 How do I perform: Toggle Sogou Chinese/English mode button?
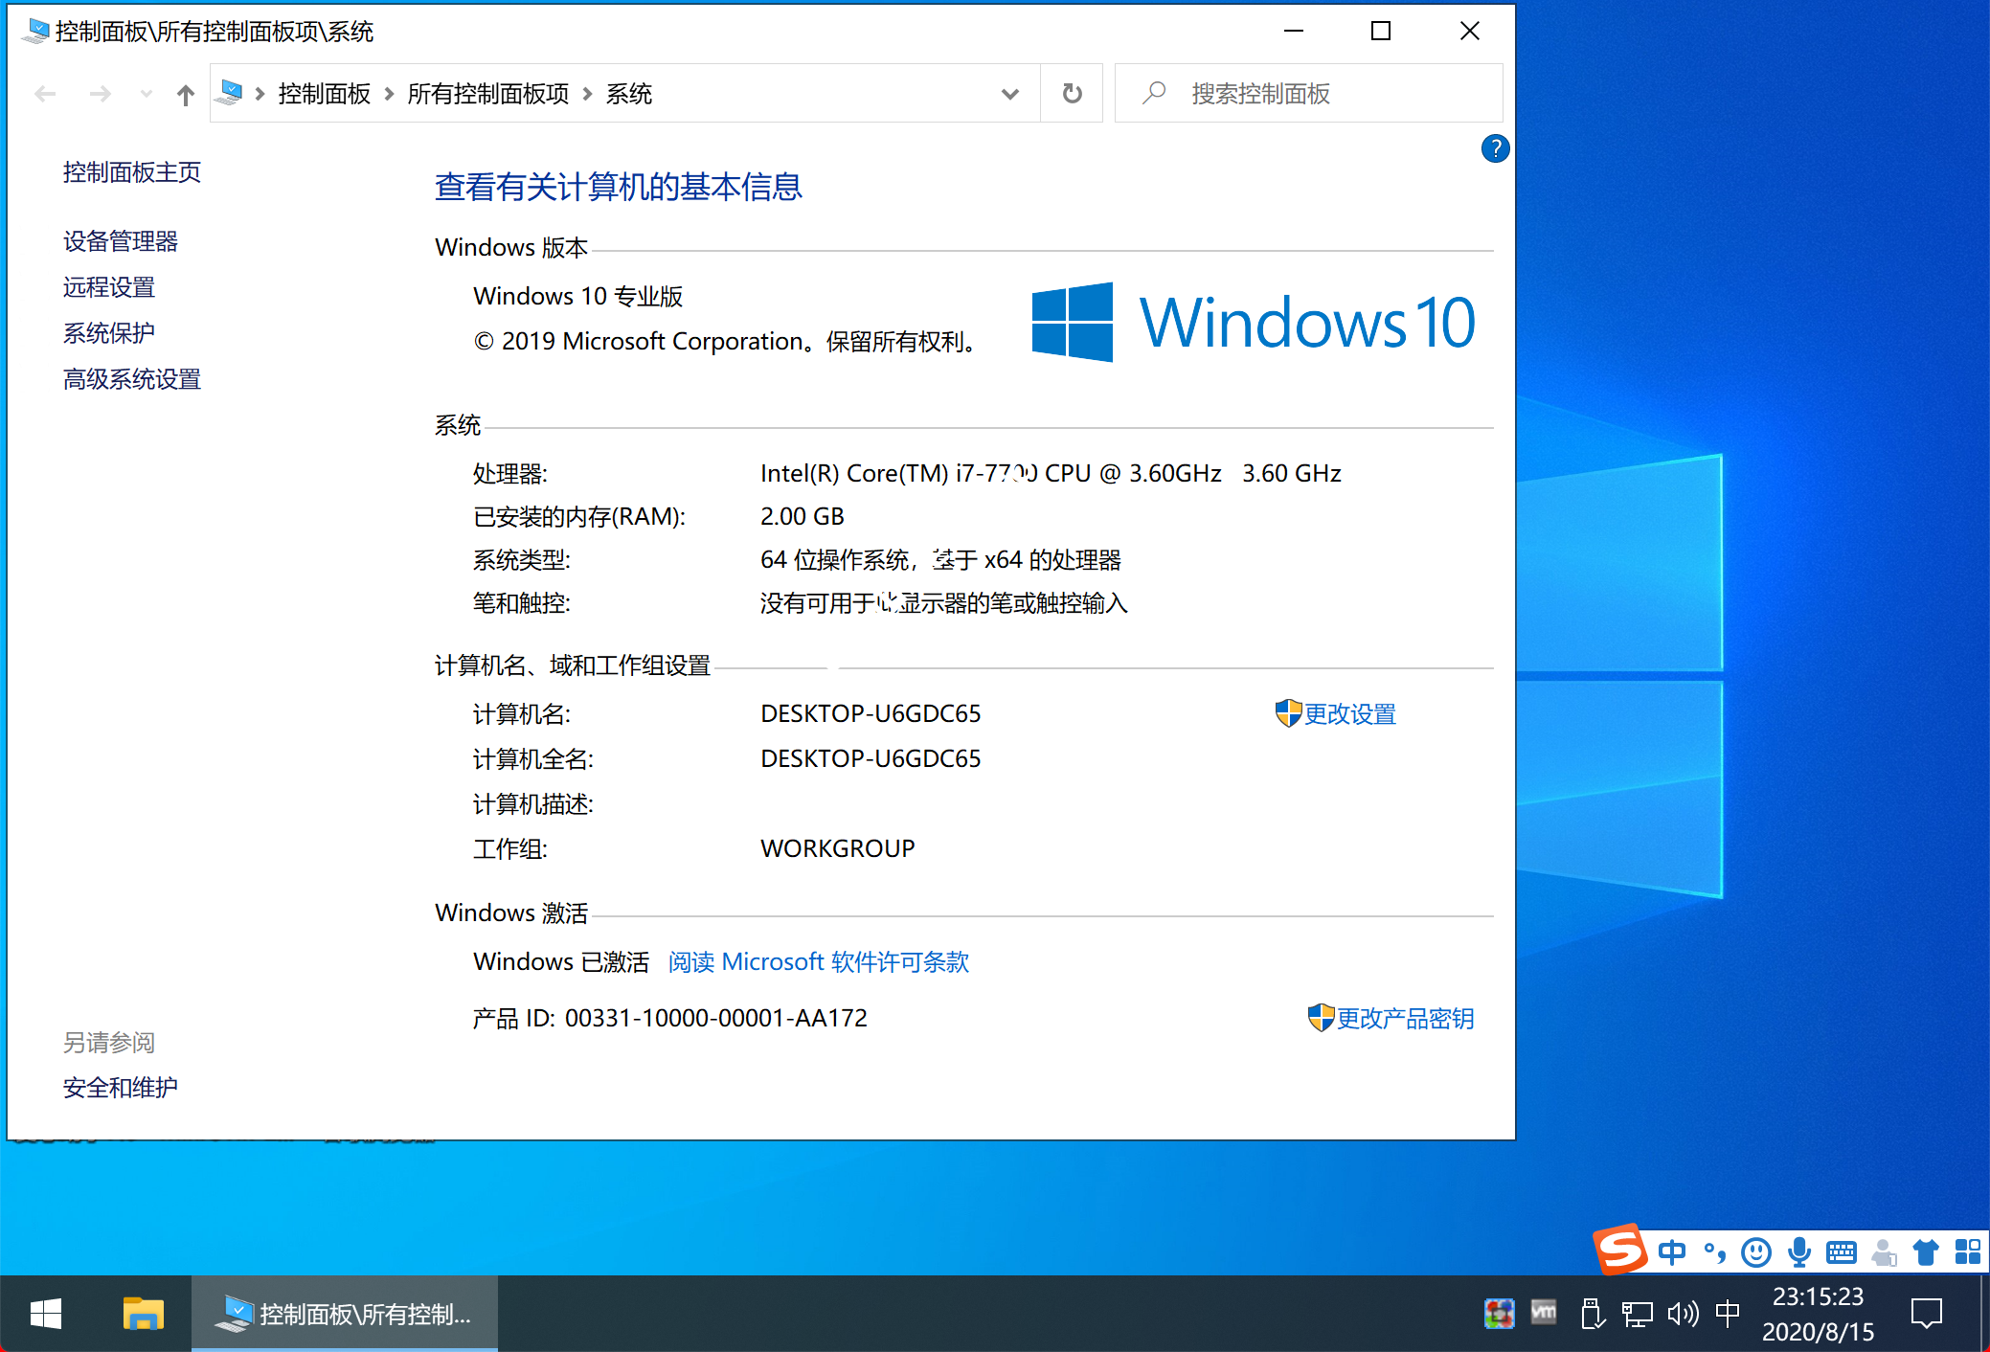(x=1672, y=1251)
